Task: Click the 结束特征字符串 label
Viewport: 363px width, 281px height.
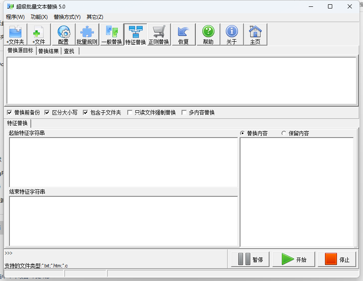Action: tap(27, 192)
